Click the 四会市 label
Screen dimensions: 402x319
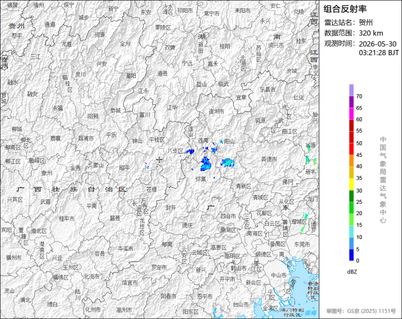[x=228, y=216]
